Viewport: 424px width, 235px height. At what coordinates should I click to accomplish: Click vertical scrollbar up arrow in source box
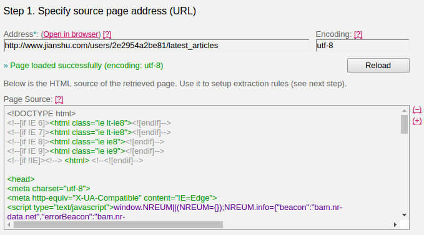point(404,111)
